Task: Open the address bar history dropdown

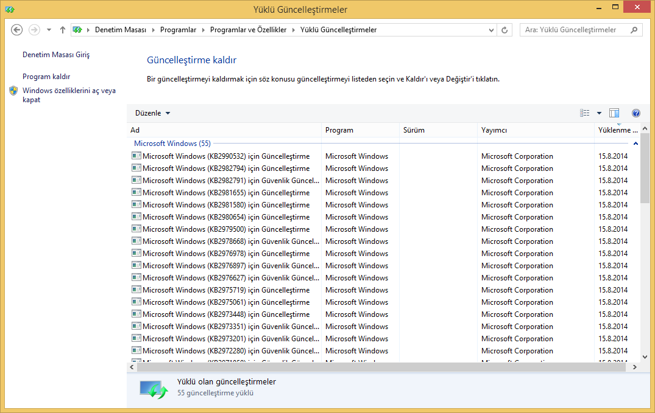Action: (492, 30)
